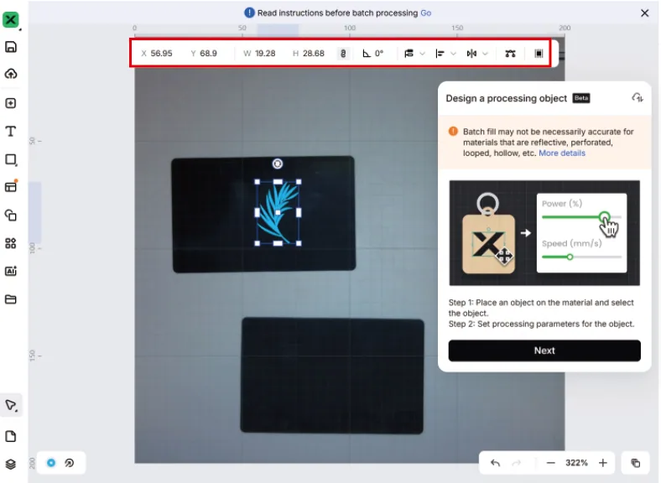Screen dimensions: 661x483
Task: Open the apps grid icon in sidebar
Action: click(11, 243)
